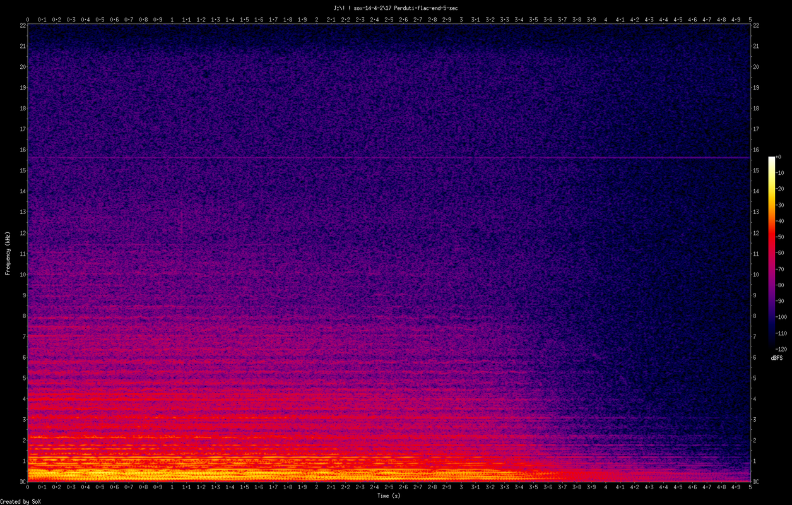Click "3.7" tick on bottom time axis
792x505 pixels.
pos(562,487)
